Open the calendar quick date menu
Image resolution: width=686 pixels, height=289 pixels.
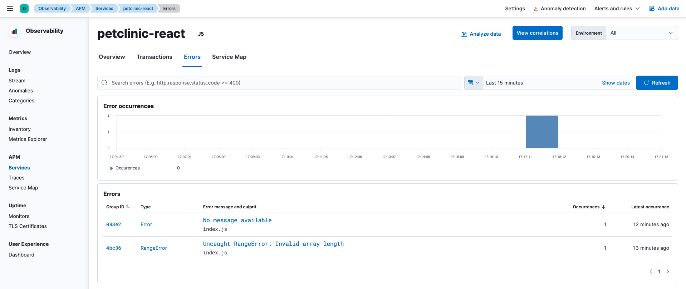pyautogui.click(x=473, y=83)
